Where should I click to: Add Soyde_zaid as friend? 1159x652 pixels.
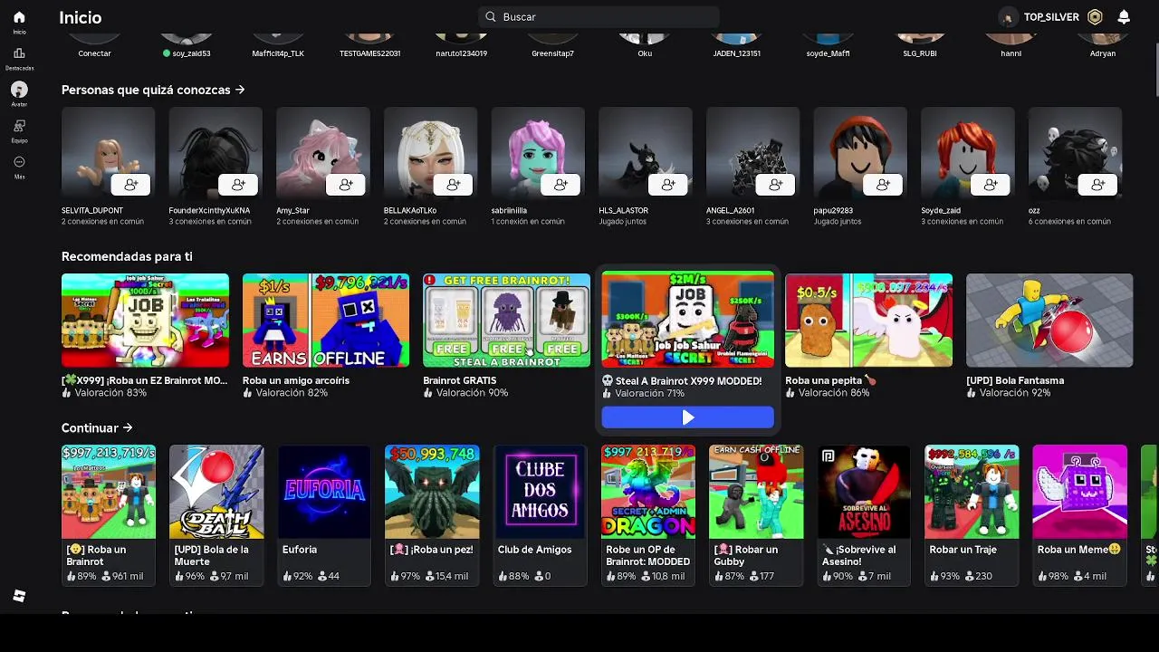[991, 185]
